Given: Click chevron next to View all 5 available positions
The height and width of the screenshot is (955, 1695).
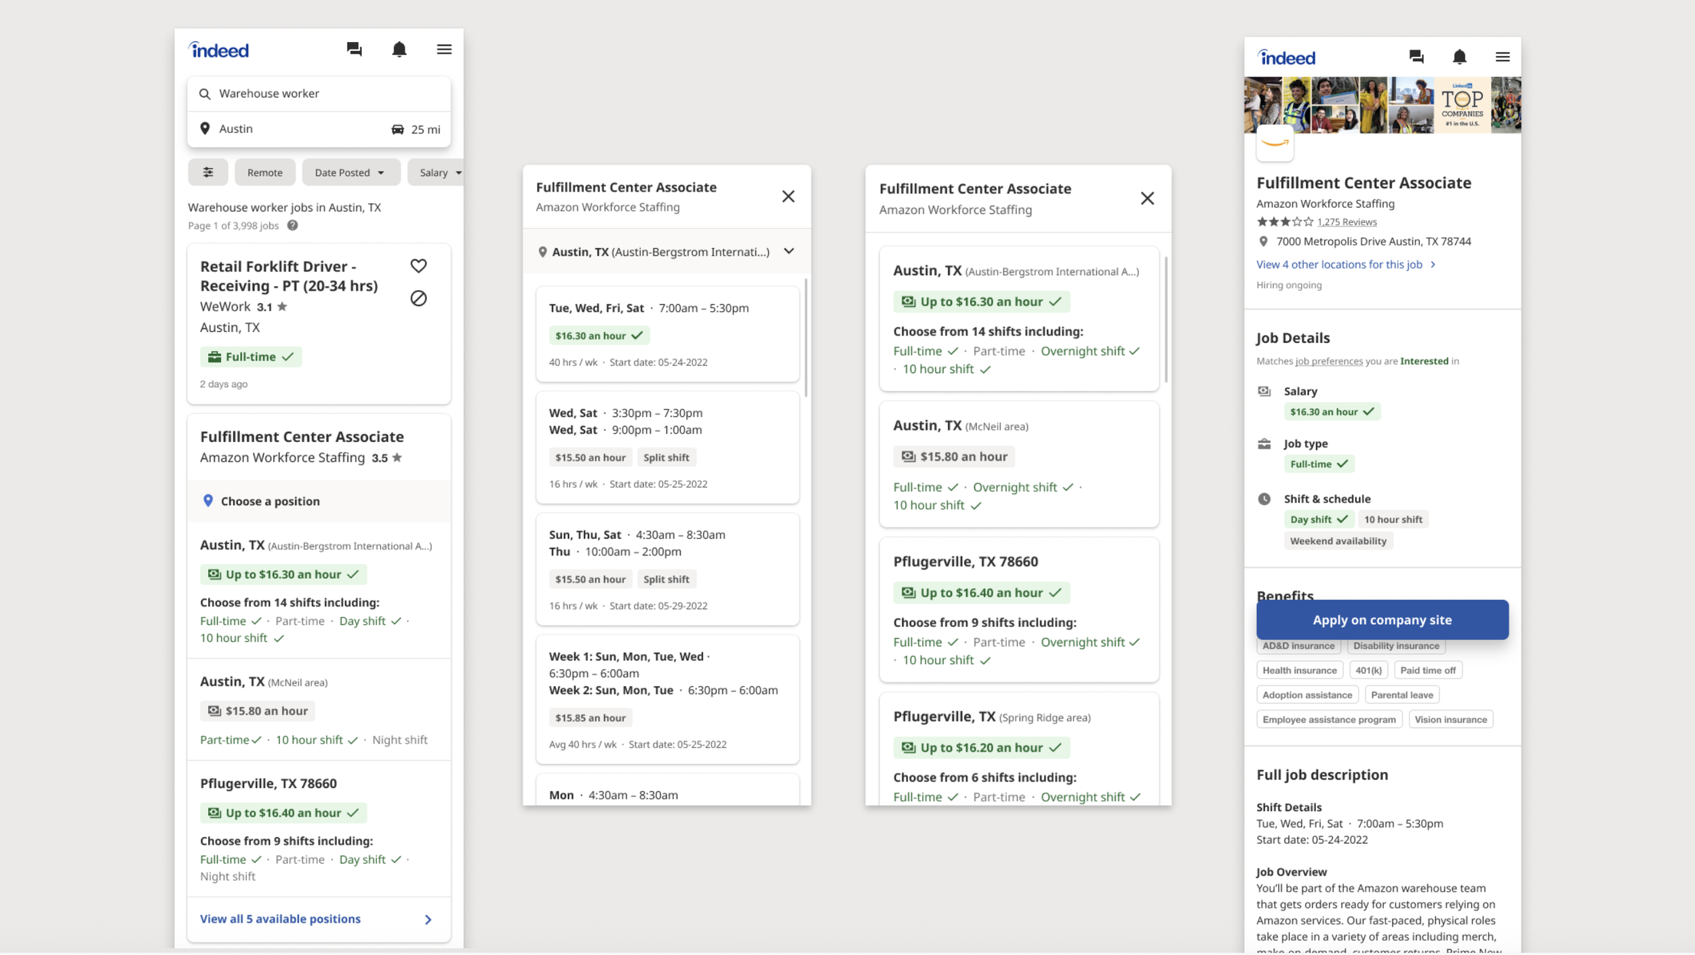Looking at the screenshot, I should click(428, 920).
